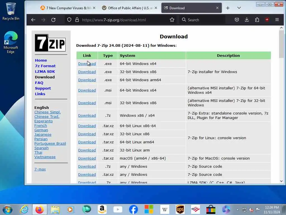The width and height of the screenshot is (286, 215).
Task: Open the Links sidebar item
Action: (x=40, y=94)
